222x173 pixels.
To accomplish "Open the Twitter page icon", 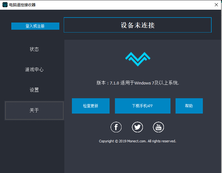I will click(x=137, y=127).
